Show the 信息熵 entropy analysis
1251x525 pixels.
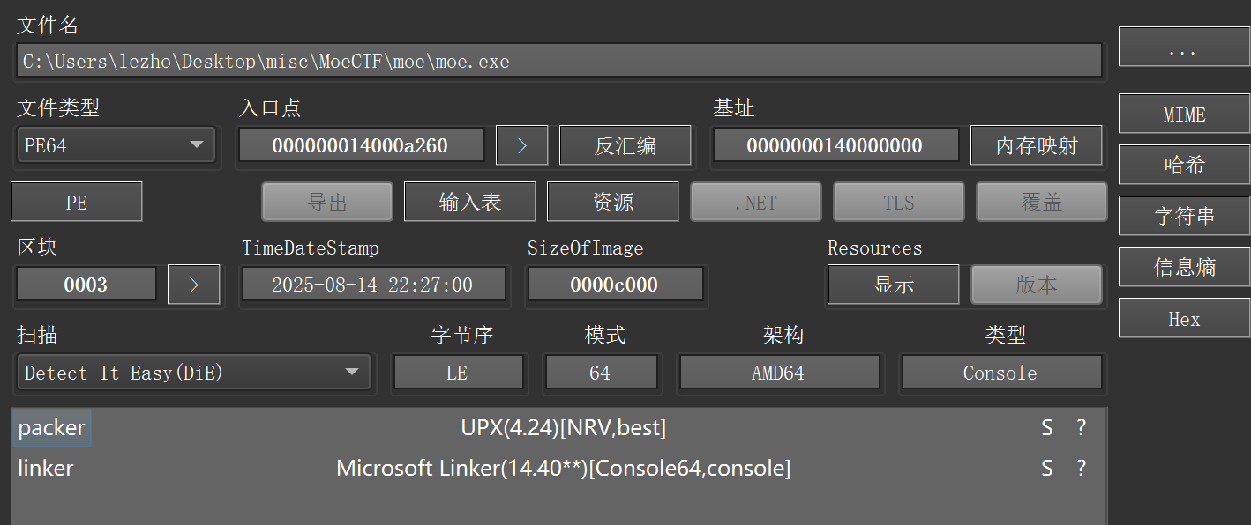pos(1183,266)
